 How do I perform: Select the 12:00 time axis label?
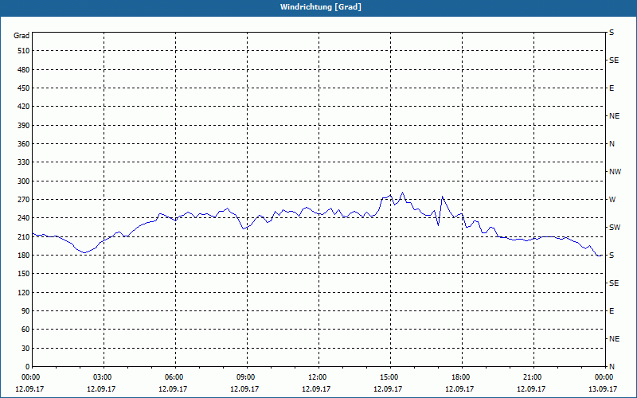pos(319,377)
